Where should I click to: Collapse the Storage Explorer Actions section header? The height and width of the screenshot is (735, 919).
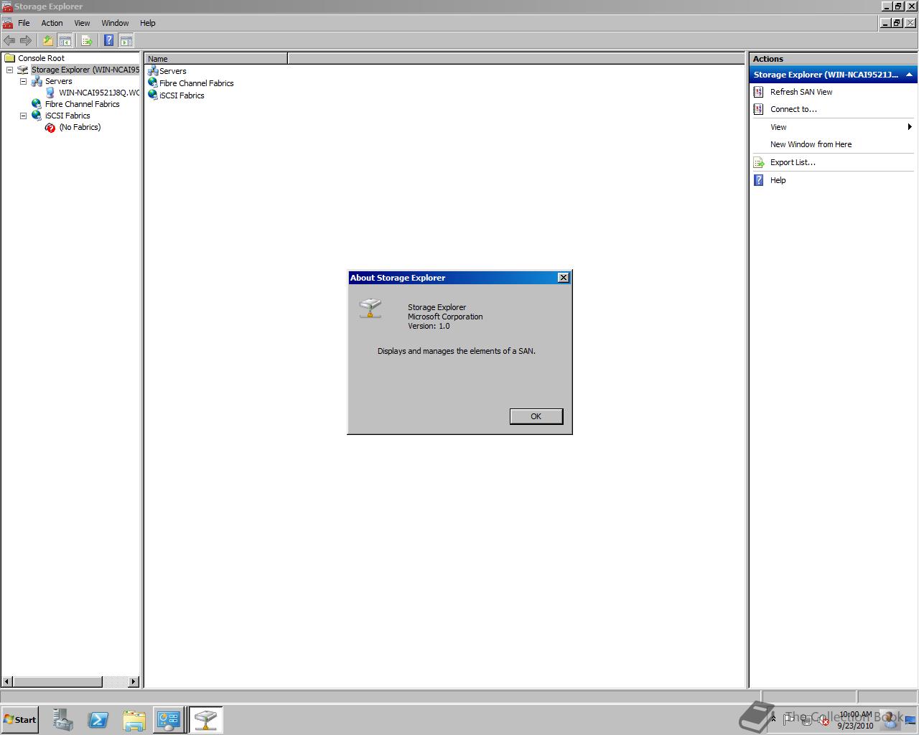click(909, 75)
